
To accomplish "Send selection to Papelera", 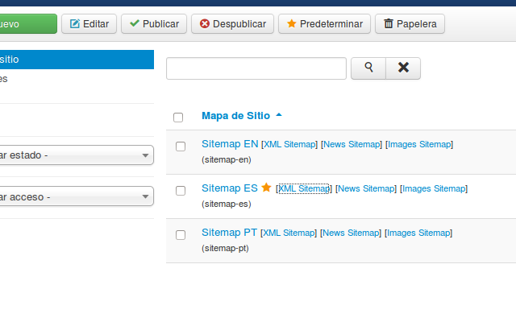I will [x=410, y=24].
